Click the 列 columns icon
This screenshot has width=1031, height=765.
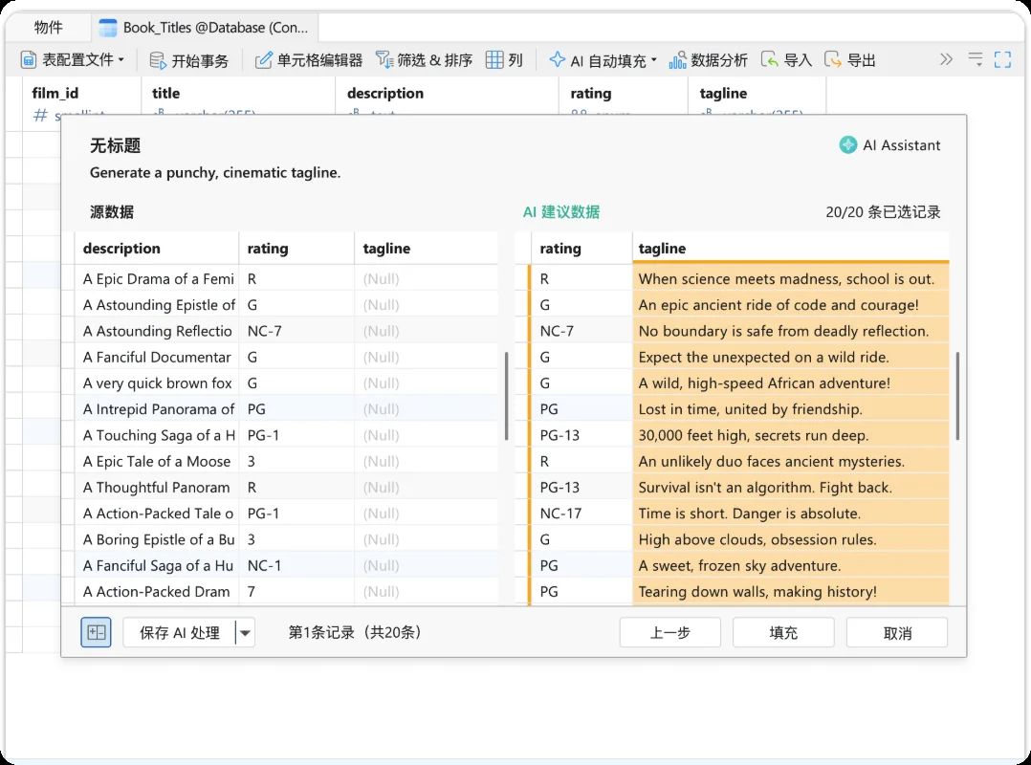tap(494, 60)
